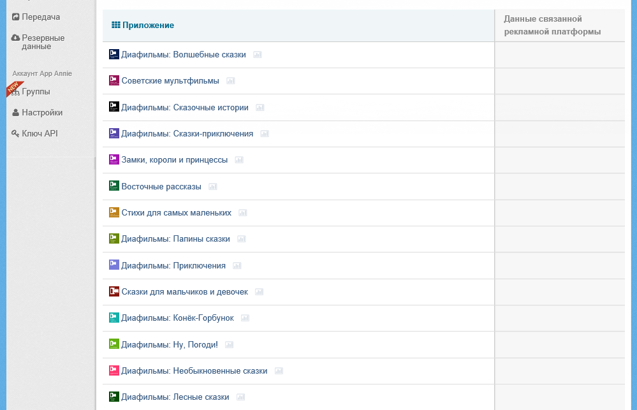637x410 pixels.
Task: Click the chart icon next to Диафильмы: Лесные сказки
Action: [241, 397]
